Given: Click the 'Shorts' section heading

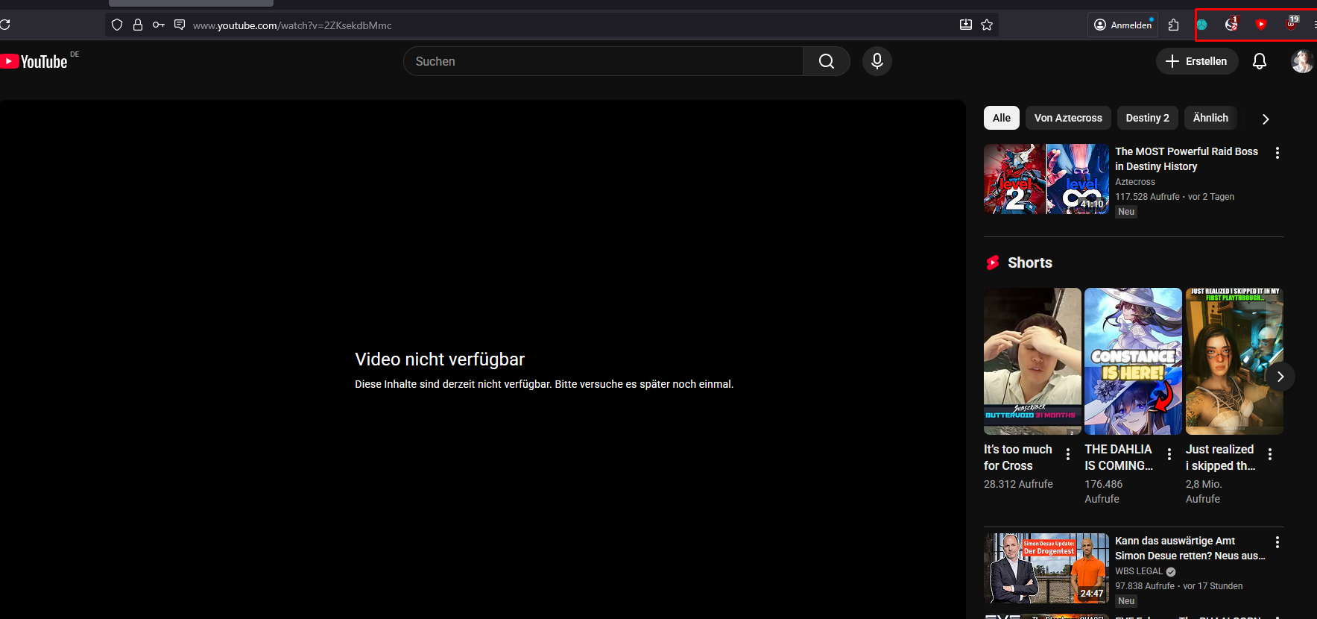Looking at the screenshot, I should tap(1029, 263).
